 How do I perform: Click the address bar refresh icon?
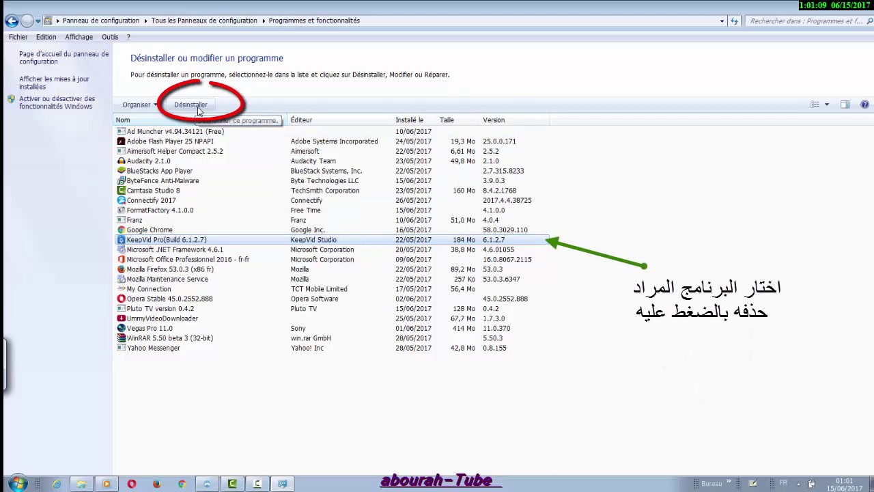[735, 21]
